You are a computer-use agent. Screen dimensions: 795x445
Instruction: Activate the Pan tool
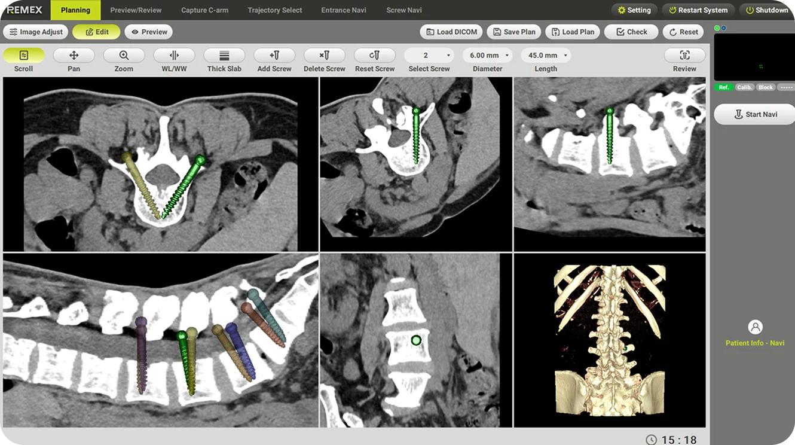pyautogui.click(x=74, y=56)
